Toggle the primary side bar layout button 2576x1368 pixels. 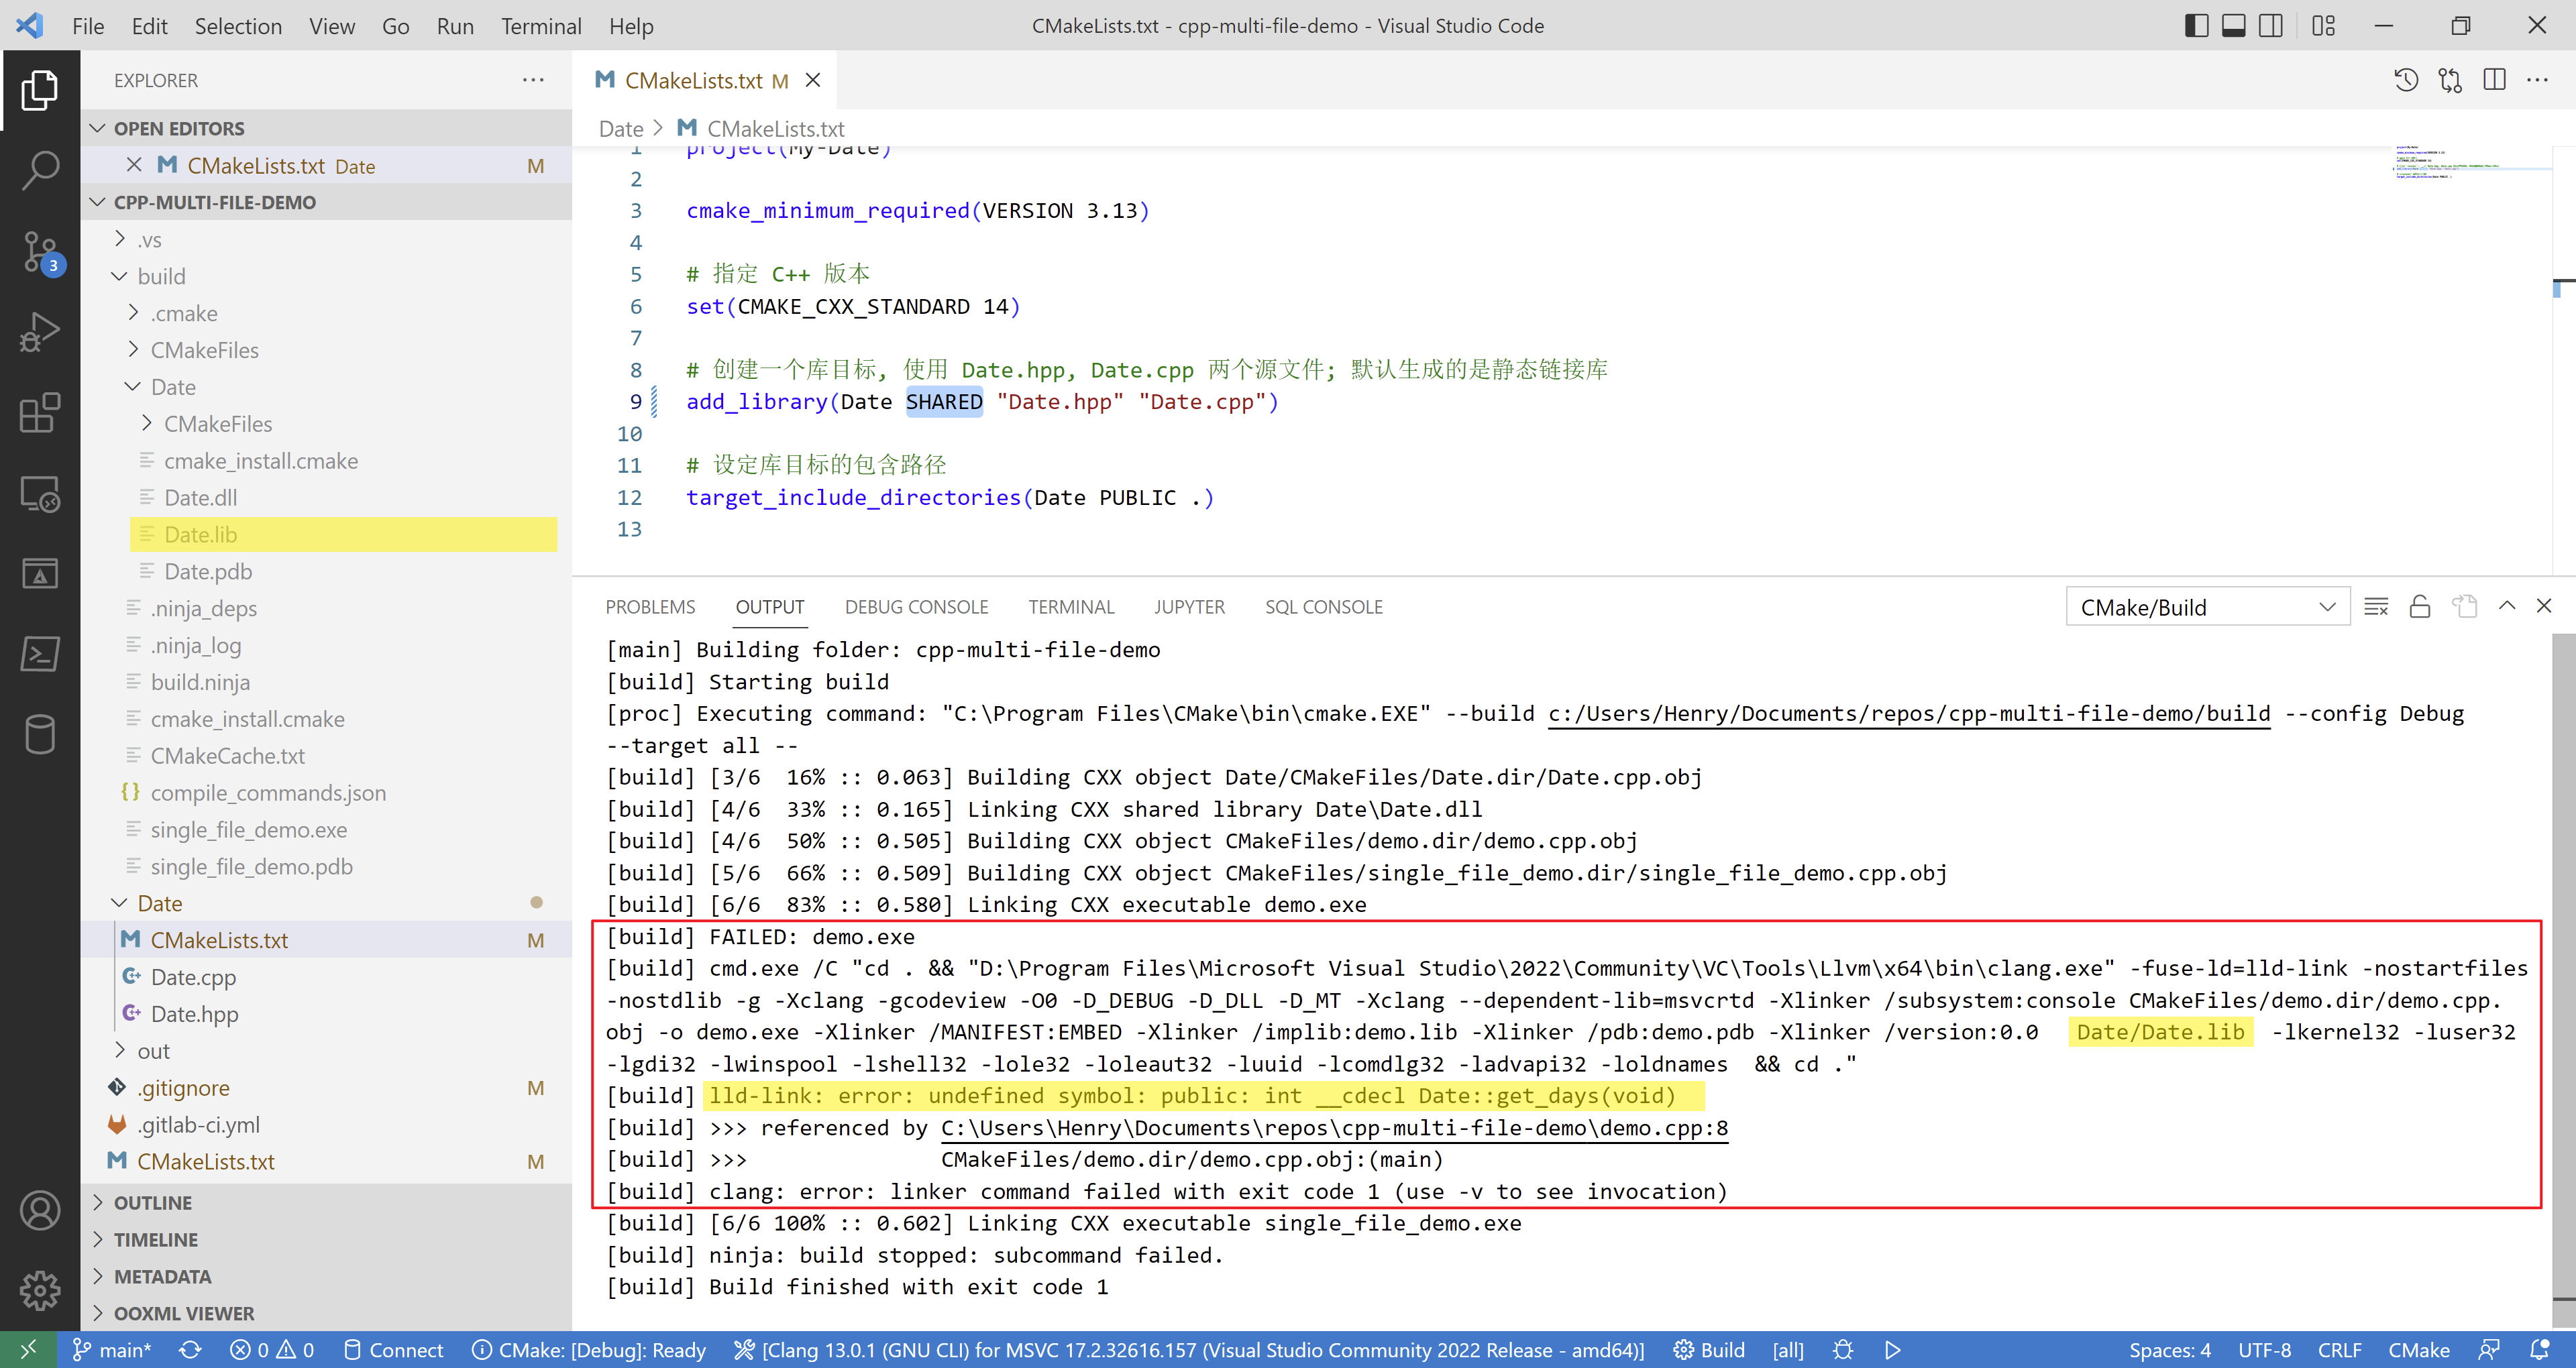pos(2196,26)
